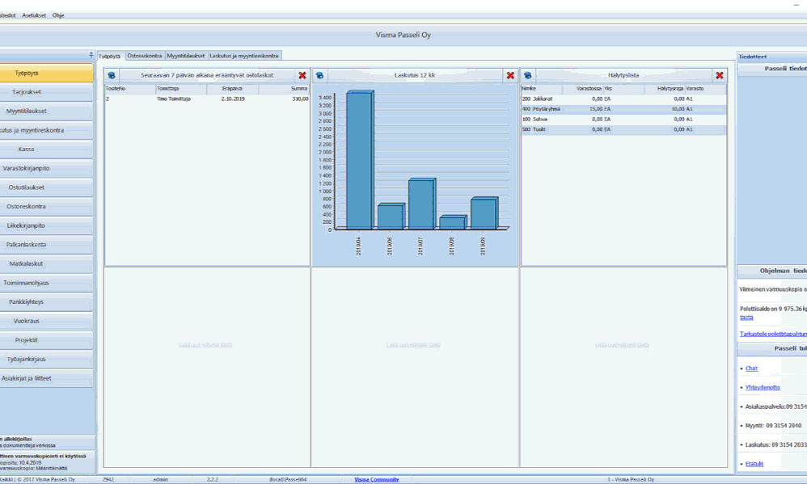Select sum cell '310,00'
807x484 pixels.
[300, 99]
